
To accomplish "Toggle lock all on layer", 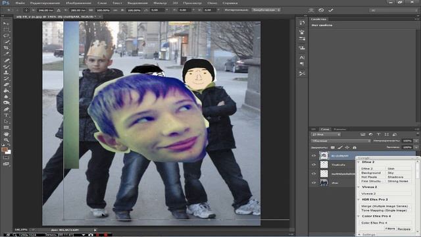I will click(355, 147).
